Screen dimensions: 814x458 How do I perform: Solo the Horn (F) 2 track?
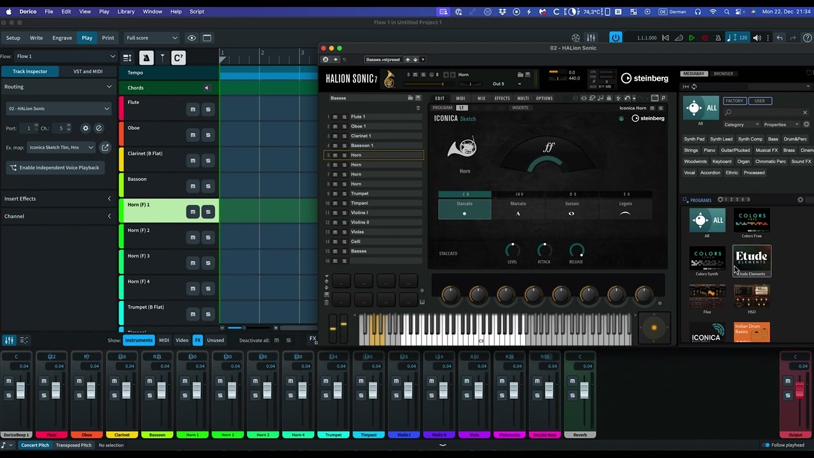(x=208, y=237)
